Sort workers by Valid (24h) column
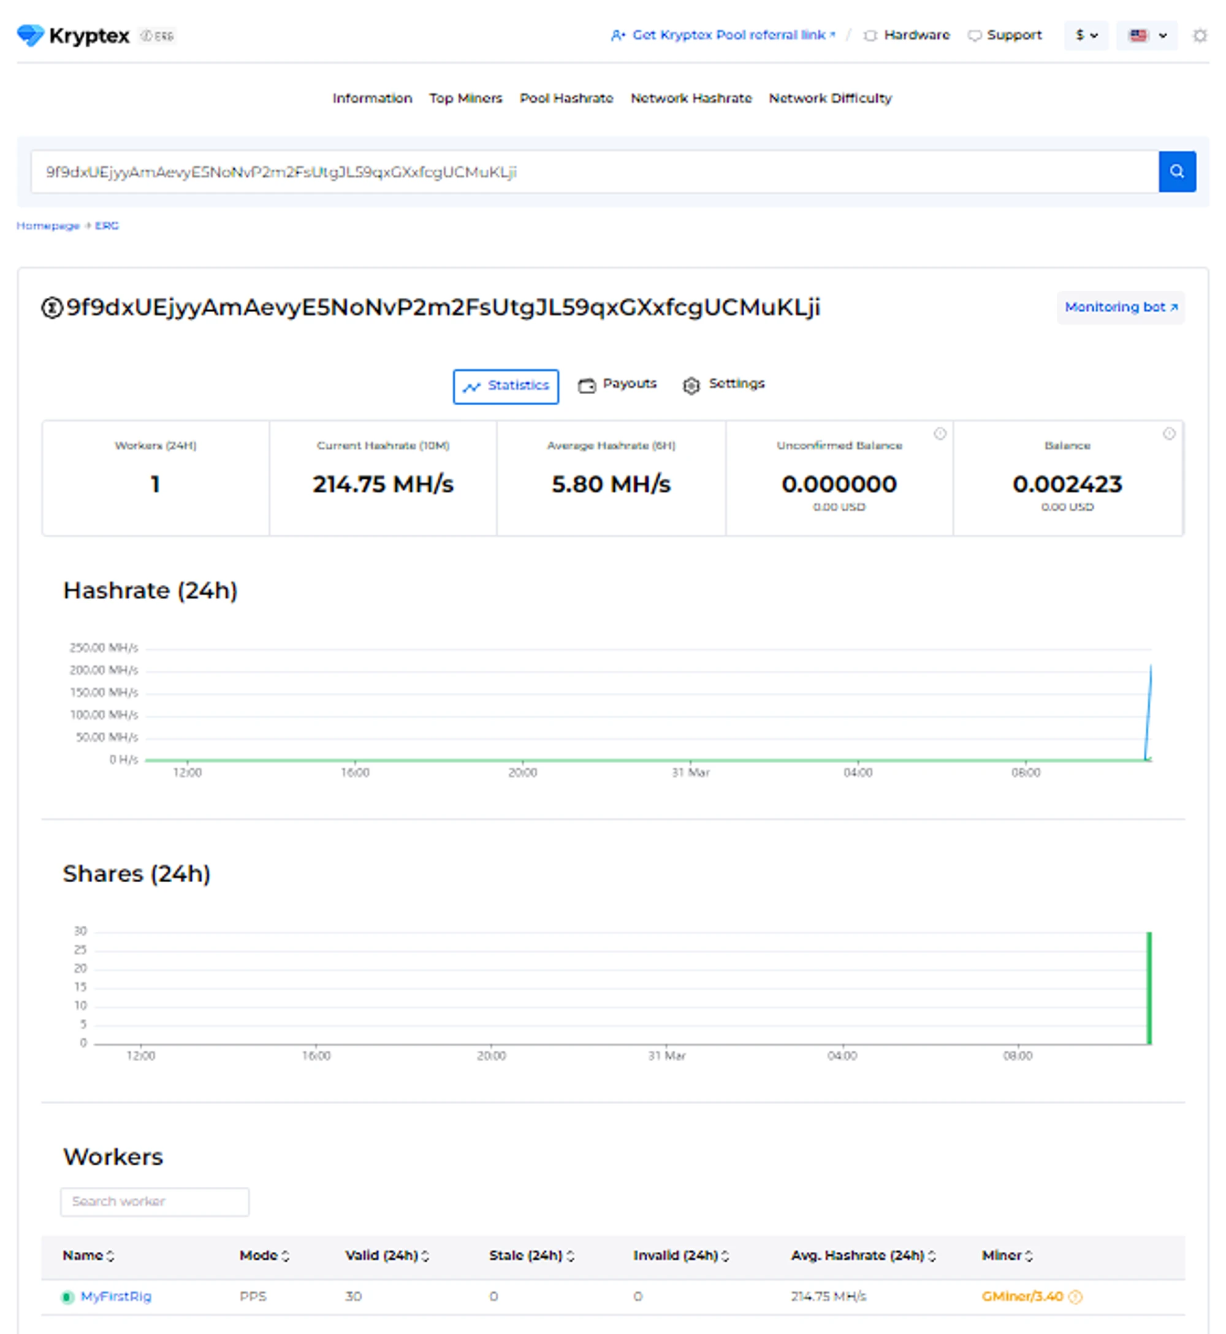This screenshot has height=1334, width=1226. (387, 1255)
